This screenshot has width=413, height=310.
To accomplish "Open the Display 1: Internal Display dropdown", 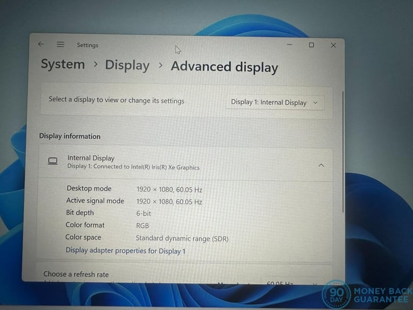I will (x=275, y=103).
